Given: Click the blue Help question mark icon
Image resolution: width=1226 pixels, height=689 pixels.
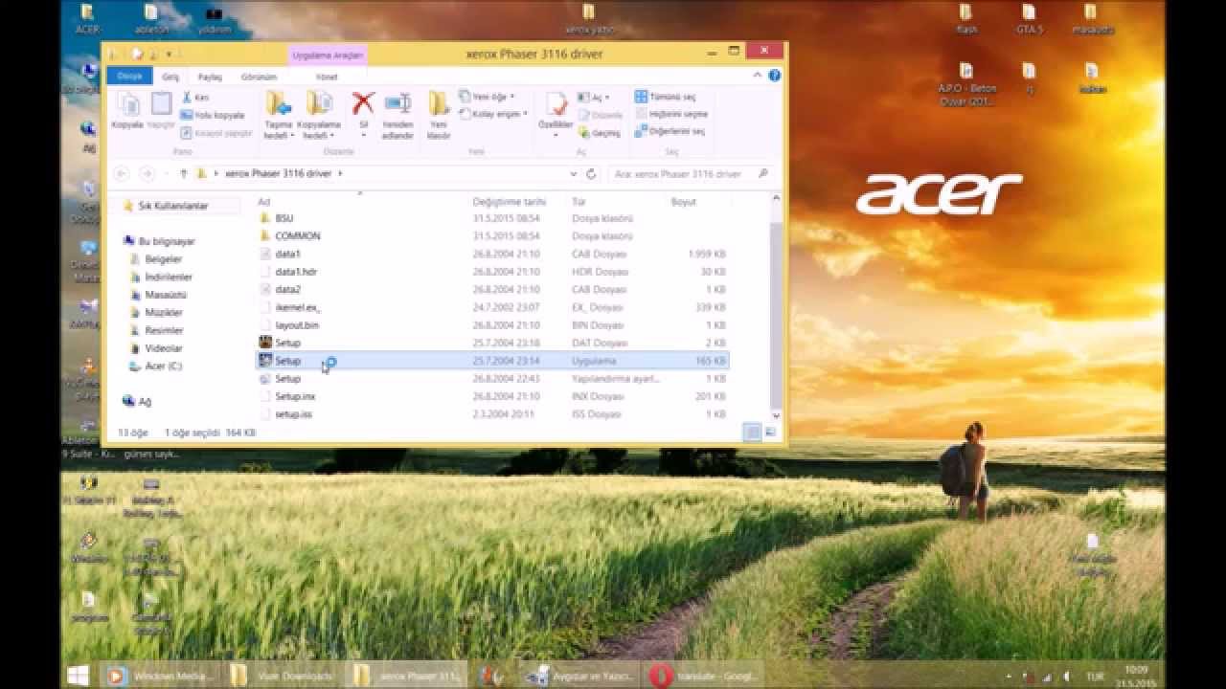Looking at the screenshot, I should click(x=775, y=76).
